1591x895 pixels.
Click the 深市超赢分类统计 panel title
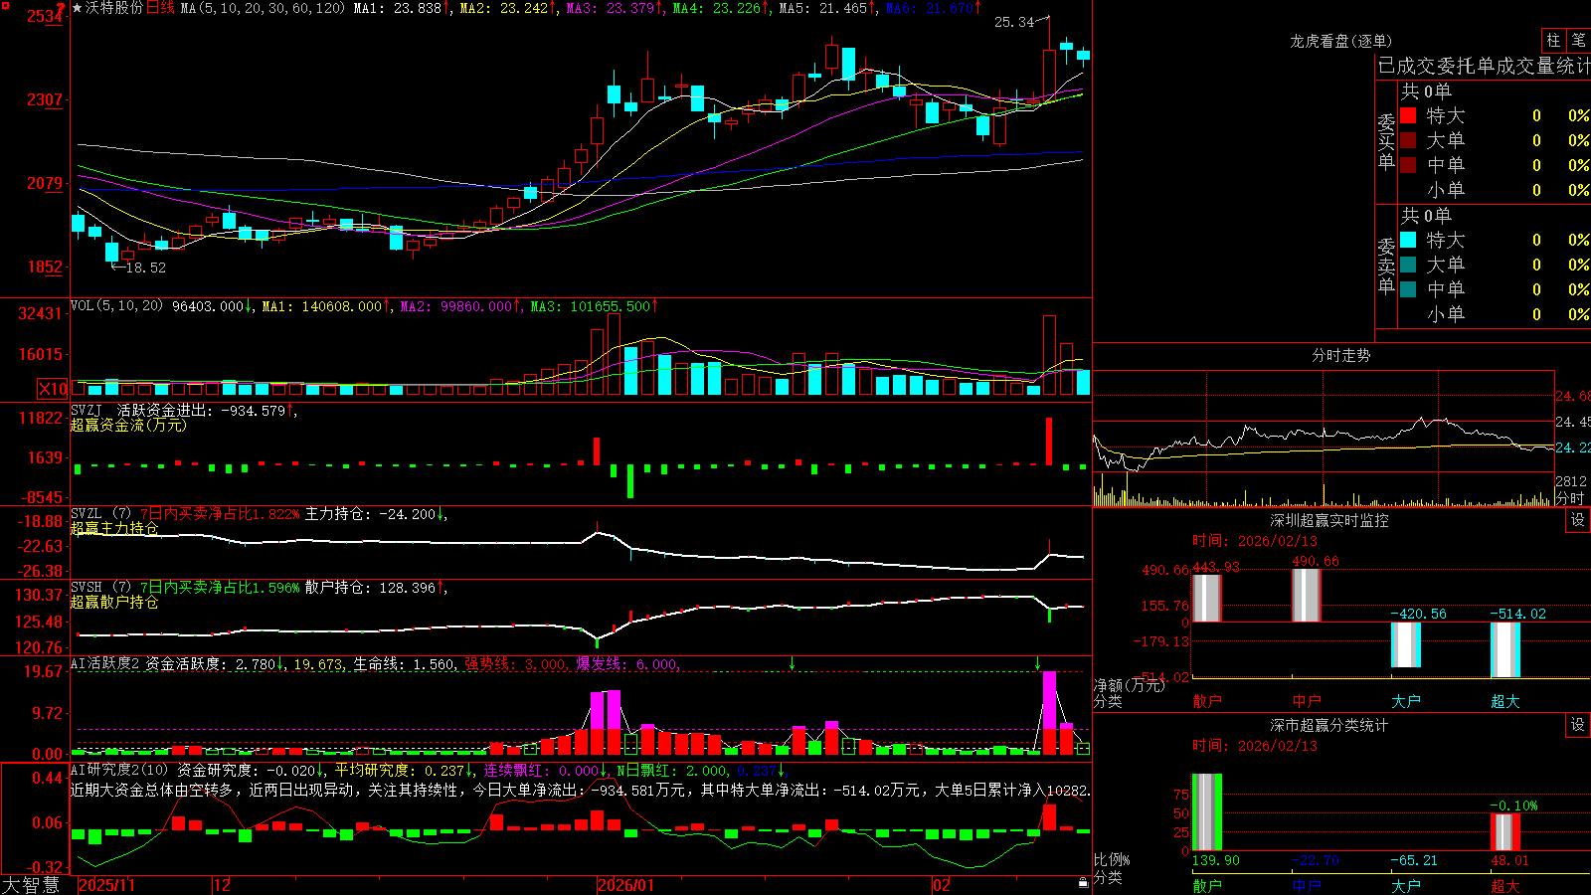point(1329,725)
